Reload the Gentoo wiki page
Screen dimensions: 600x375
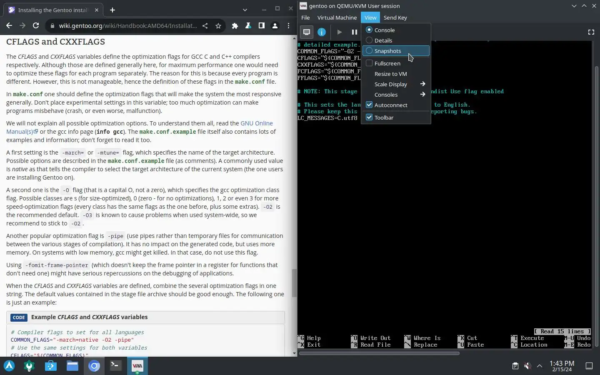tap(36, 26)
